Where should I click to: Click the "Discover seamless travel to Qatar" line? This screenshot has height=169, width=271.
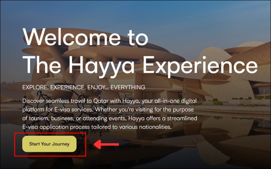coord(109,101)
